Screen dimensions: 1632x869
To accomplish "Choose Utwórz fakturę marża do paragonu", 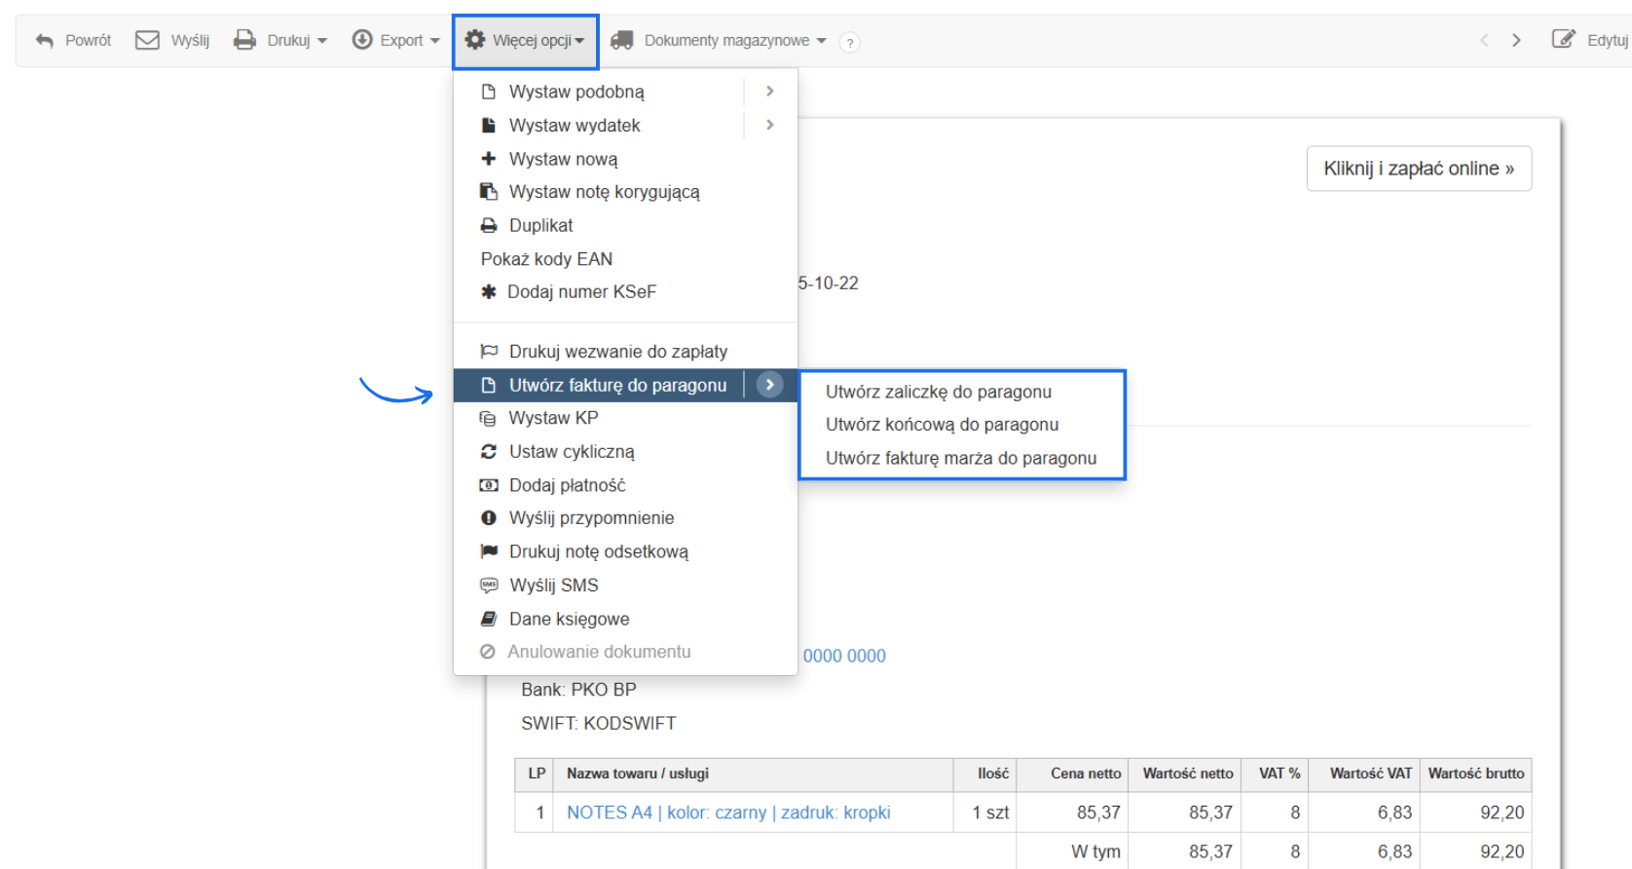I will 960,458.
